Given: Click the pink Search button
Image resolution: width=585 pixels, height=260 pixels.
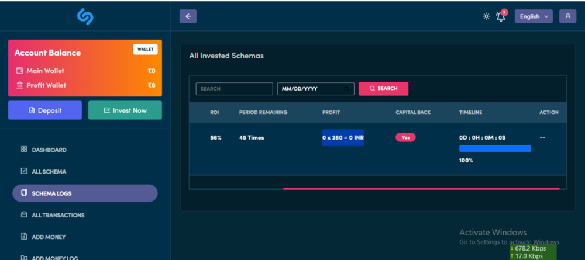Looking at the screenshot, I should 383,89.
